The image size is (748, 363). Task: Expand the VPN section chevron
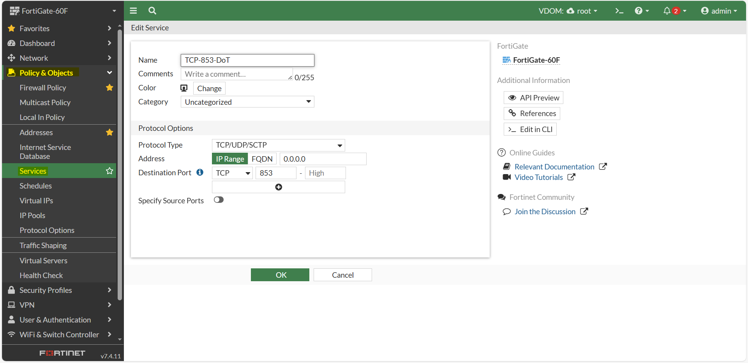point(109,305)
